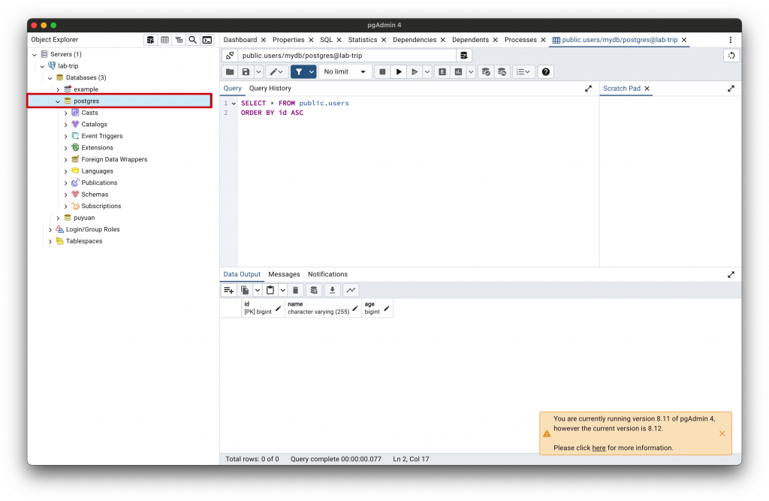
Task: Open the filter options arrow beside the funnel
Action: pos(312,71)
